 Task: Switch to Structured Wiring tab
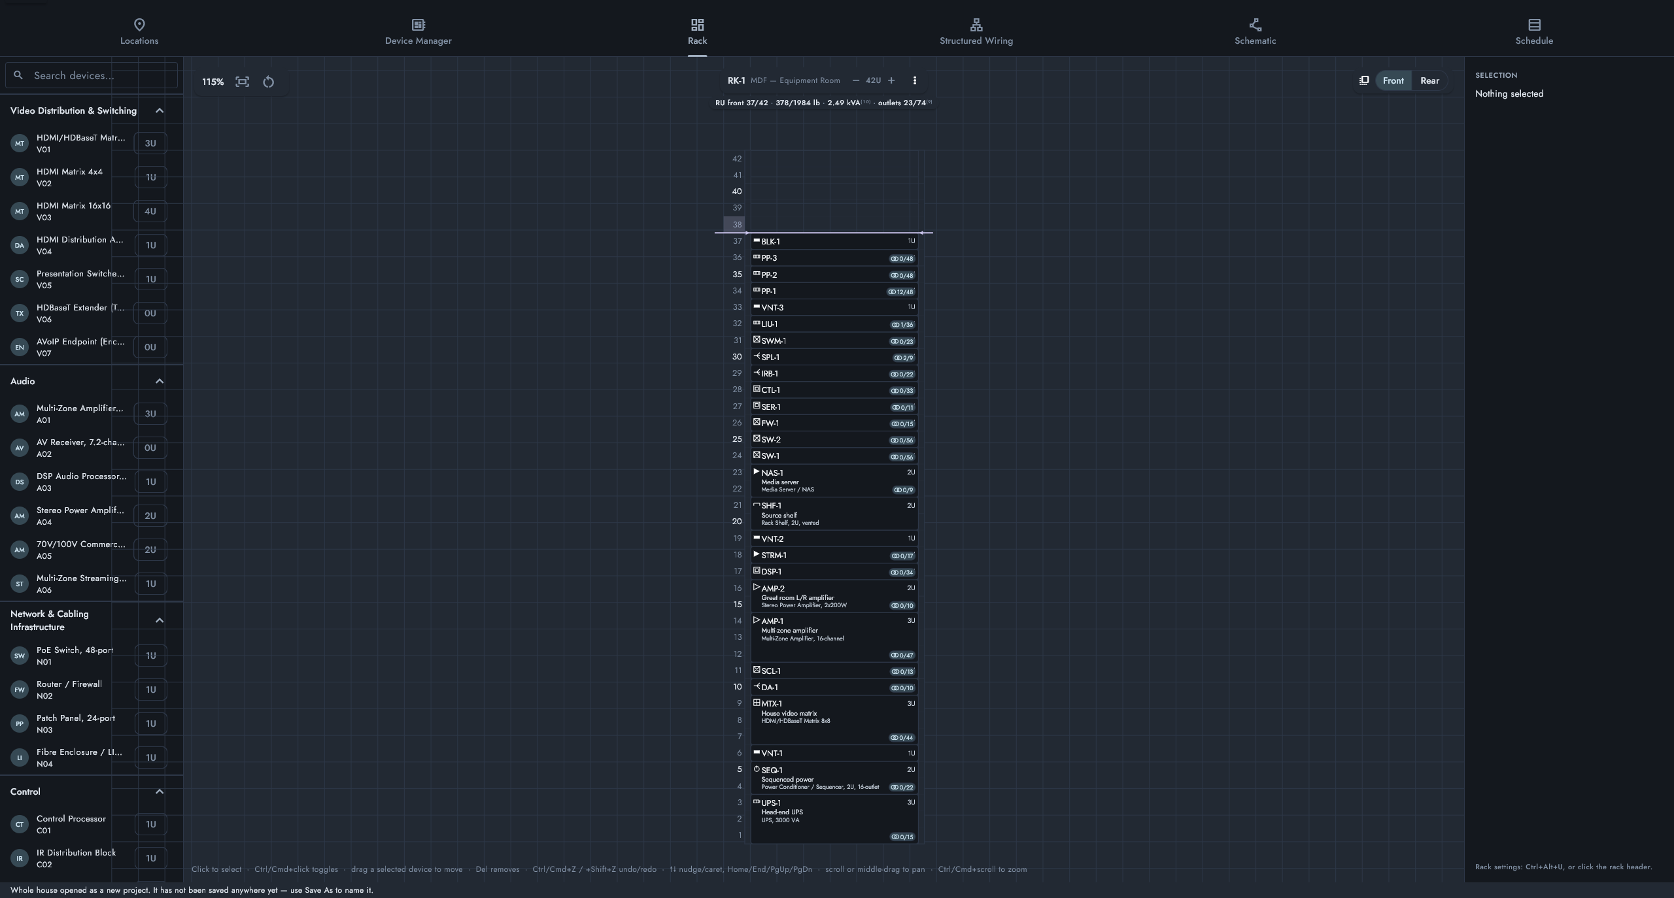(x=976, y=31)
